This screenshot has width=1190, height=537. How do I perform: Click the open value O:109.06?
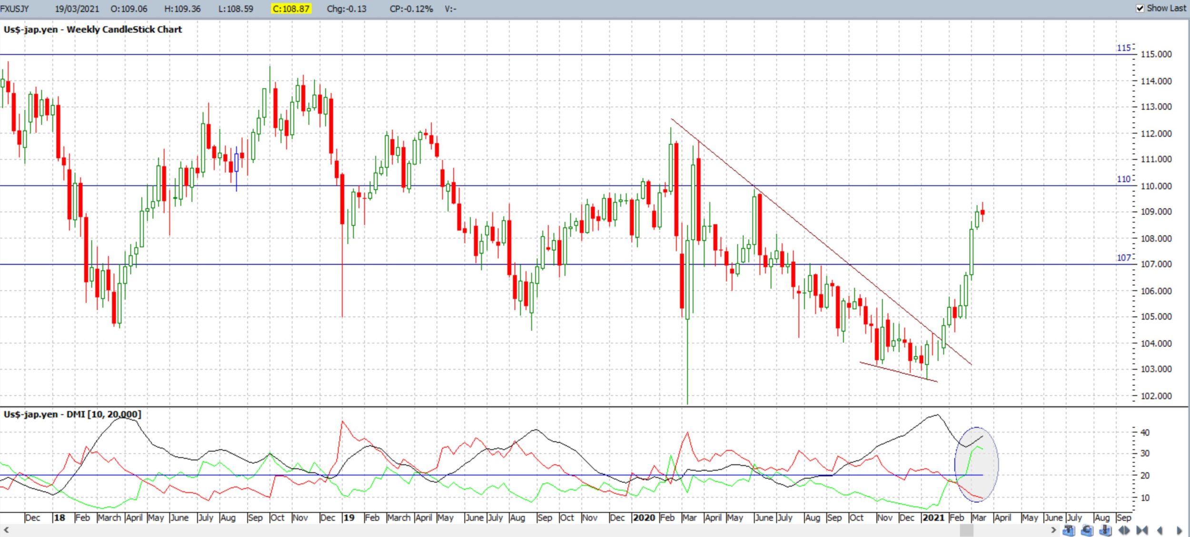click(x=129, y=9)
